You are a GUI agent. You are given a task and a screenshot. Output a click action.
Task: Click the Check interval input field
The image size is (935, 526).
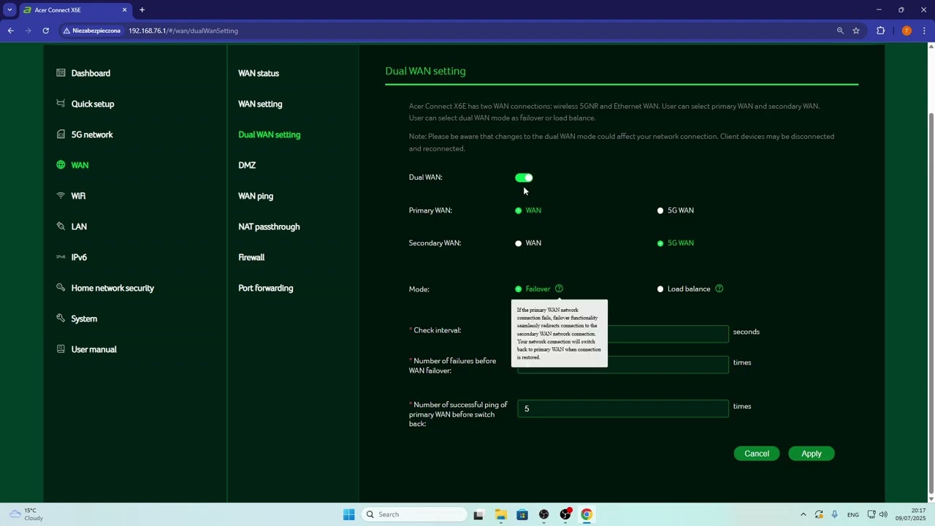[x=623, y=333]
